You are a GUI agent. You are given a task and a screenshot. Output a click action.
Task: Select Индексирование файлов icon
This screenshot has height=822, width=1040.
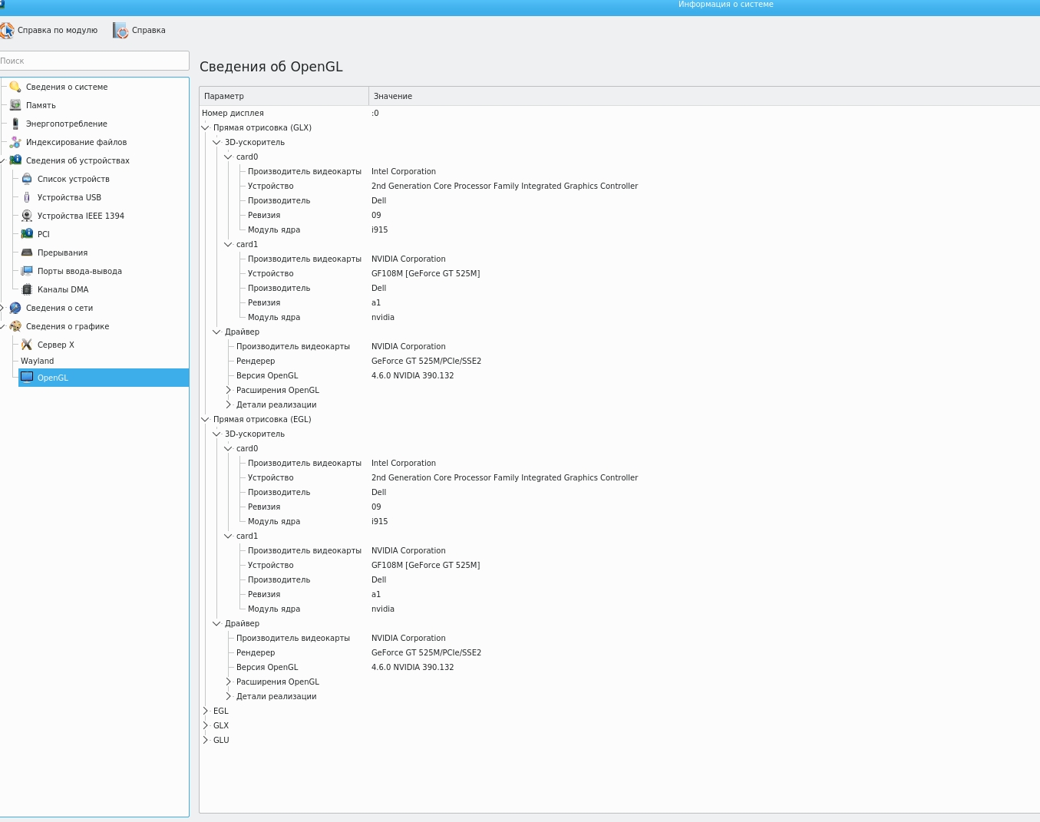click(x=15, y=142)
